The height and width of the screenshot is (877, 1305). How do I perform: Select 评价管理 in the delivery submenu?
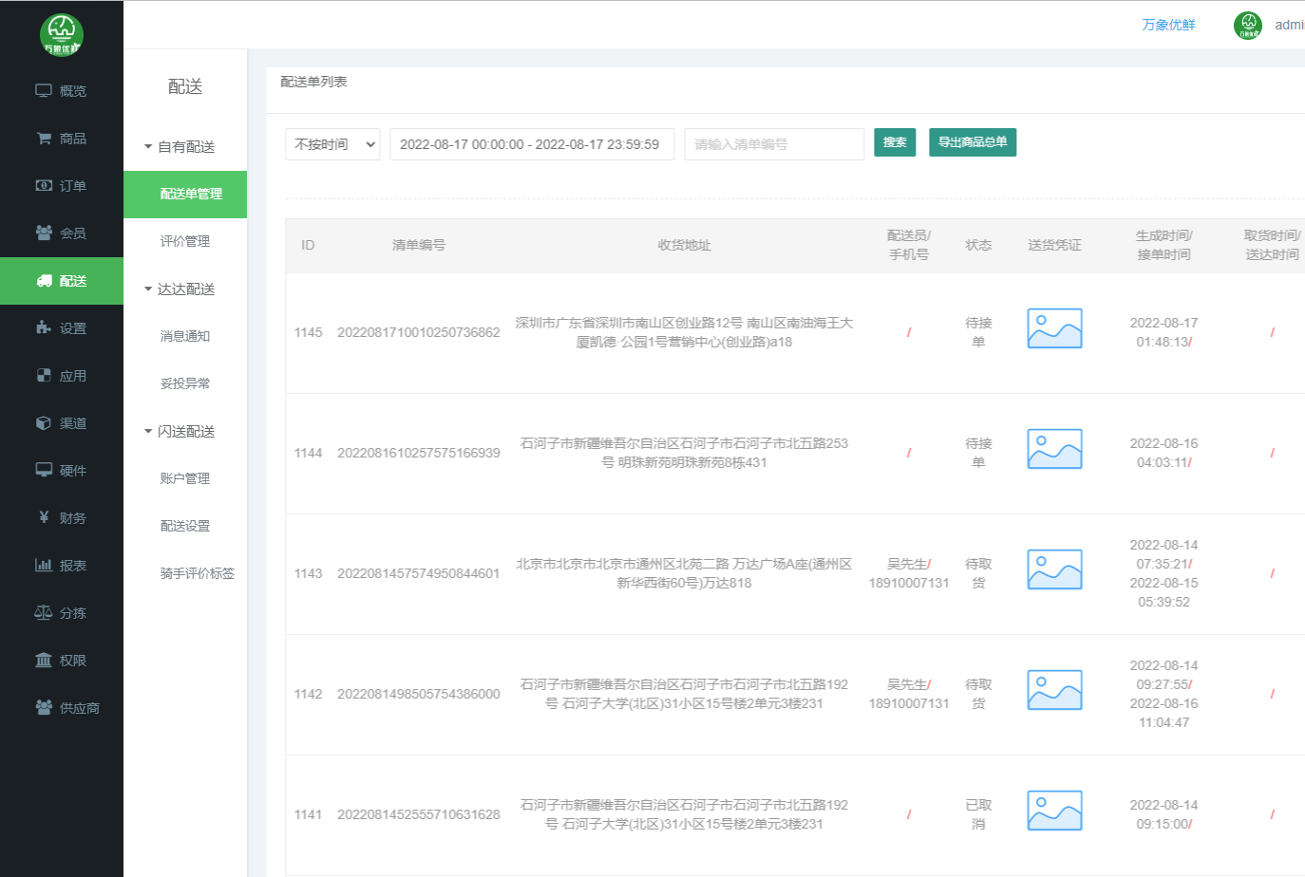185,241
